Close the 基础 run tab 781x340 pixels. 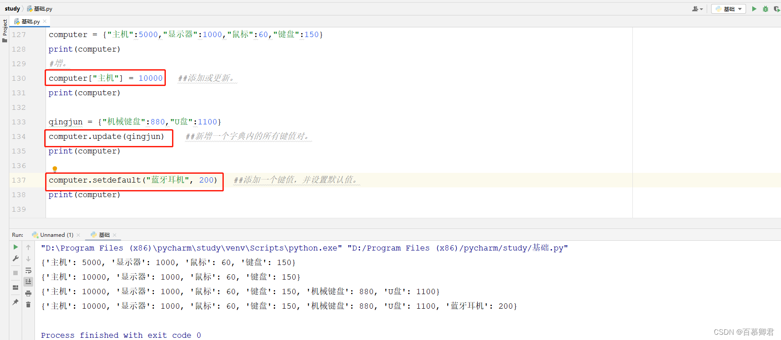point(115,235)
